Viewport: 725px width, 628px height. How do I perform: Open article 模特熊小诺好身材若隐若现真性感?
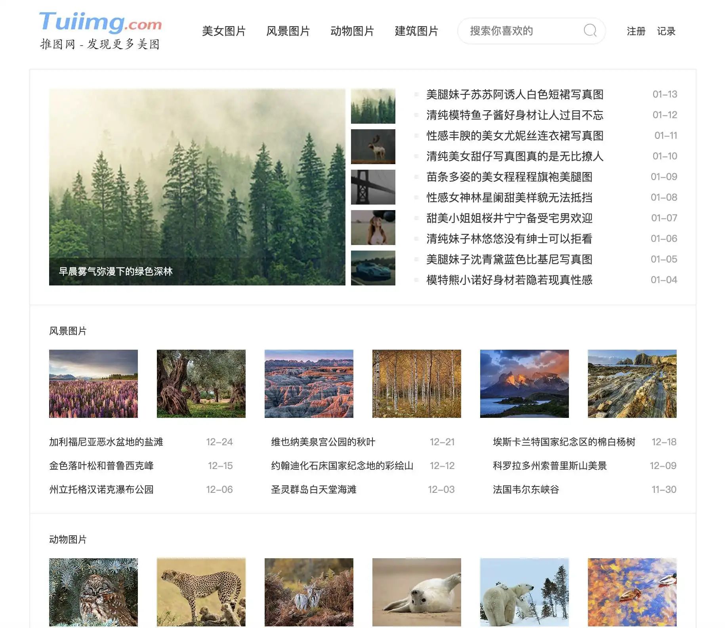(509, 280)
